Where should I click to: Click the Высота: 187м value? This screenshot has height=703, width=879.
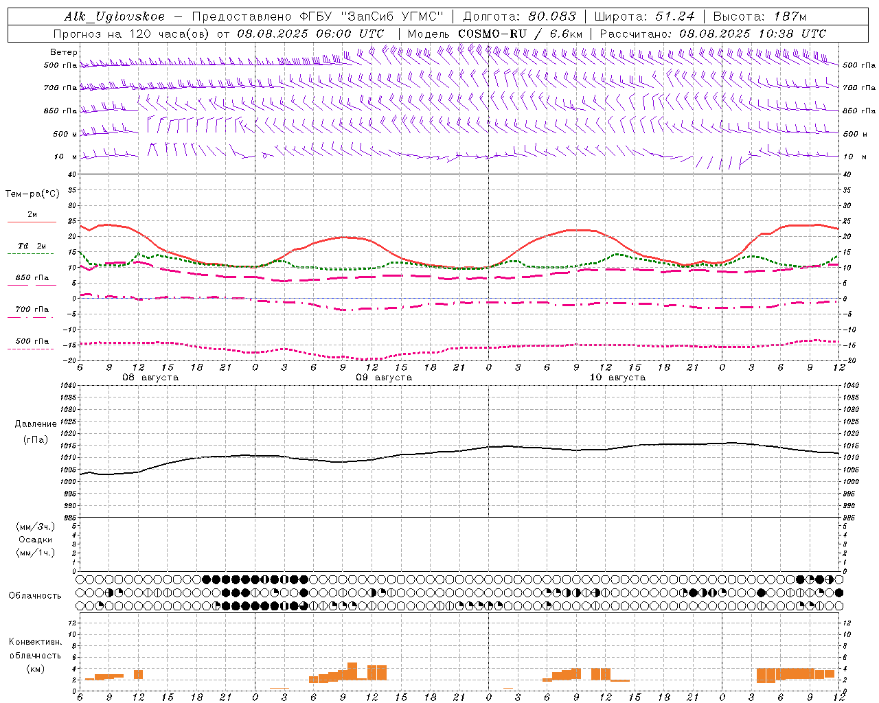pyautogui.click(x=760, y=16)
